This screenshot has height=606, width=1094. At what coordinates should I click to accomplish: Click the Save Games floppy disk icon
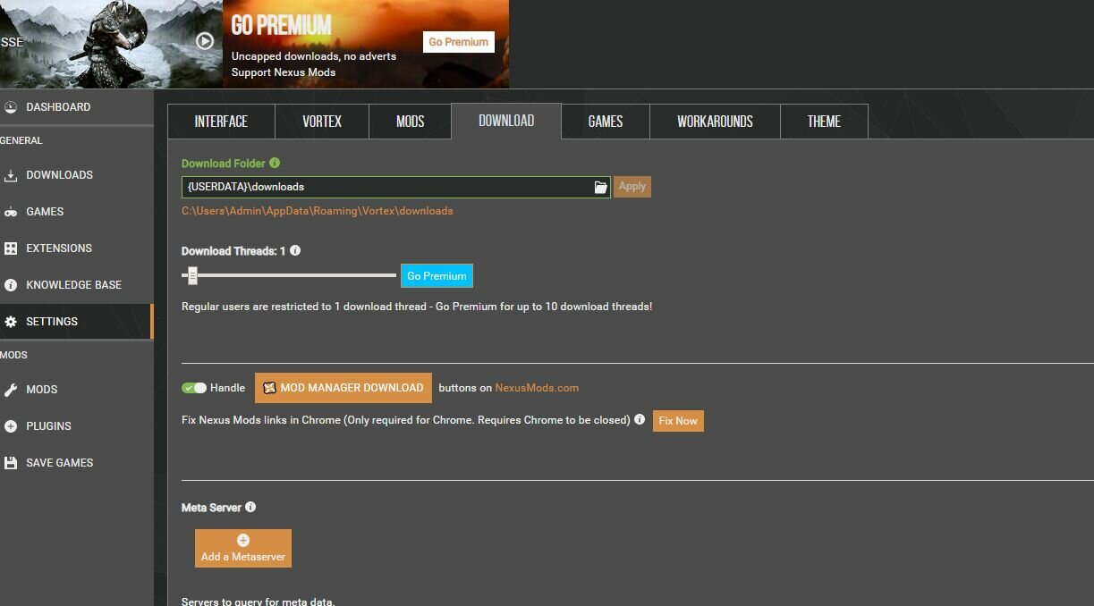11,463
